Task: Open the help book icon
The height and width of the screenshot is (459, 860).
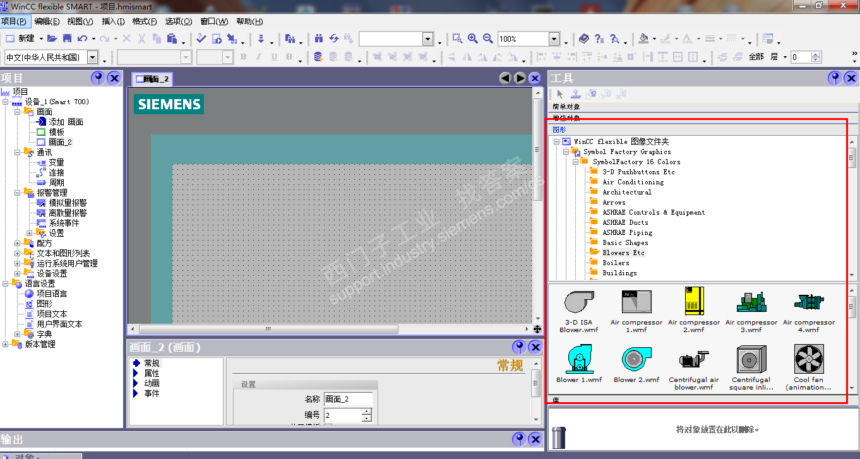Action: 583,39
